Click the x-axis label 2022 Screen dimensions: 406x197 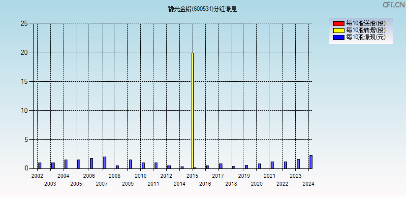pos(282,184)
